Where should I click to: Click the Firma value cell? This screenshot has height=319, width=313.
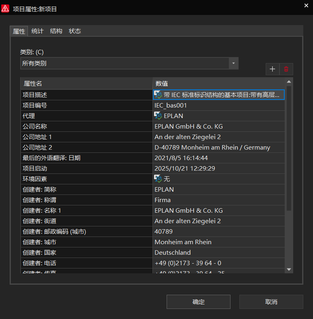point(219,200)
